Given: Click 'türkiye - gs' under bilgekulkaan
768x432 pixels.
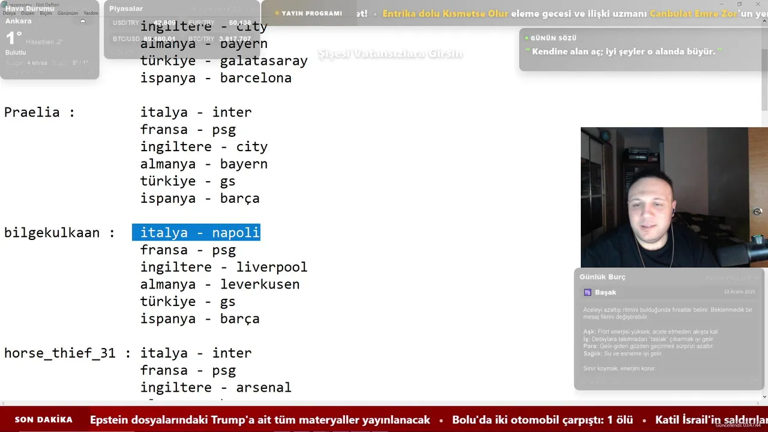Looking at the screenshot, I should [188, 302].
